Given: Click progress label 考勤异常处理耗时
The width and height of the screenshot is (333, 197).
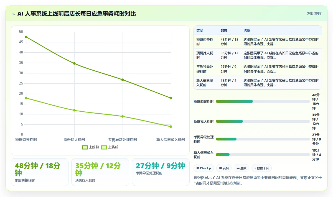Looking at the screenshot, I should 204,139.
